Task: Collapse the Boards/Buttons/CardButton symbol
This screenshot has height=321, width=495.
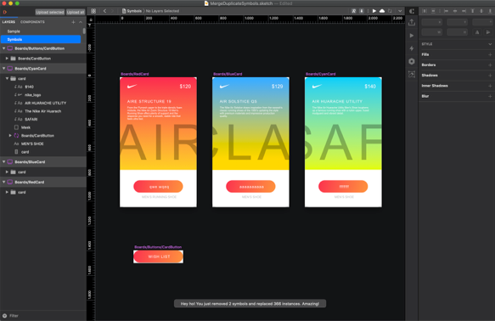Action: (3, 48)
